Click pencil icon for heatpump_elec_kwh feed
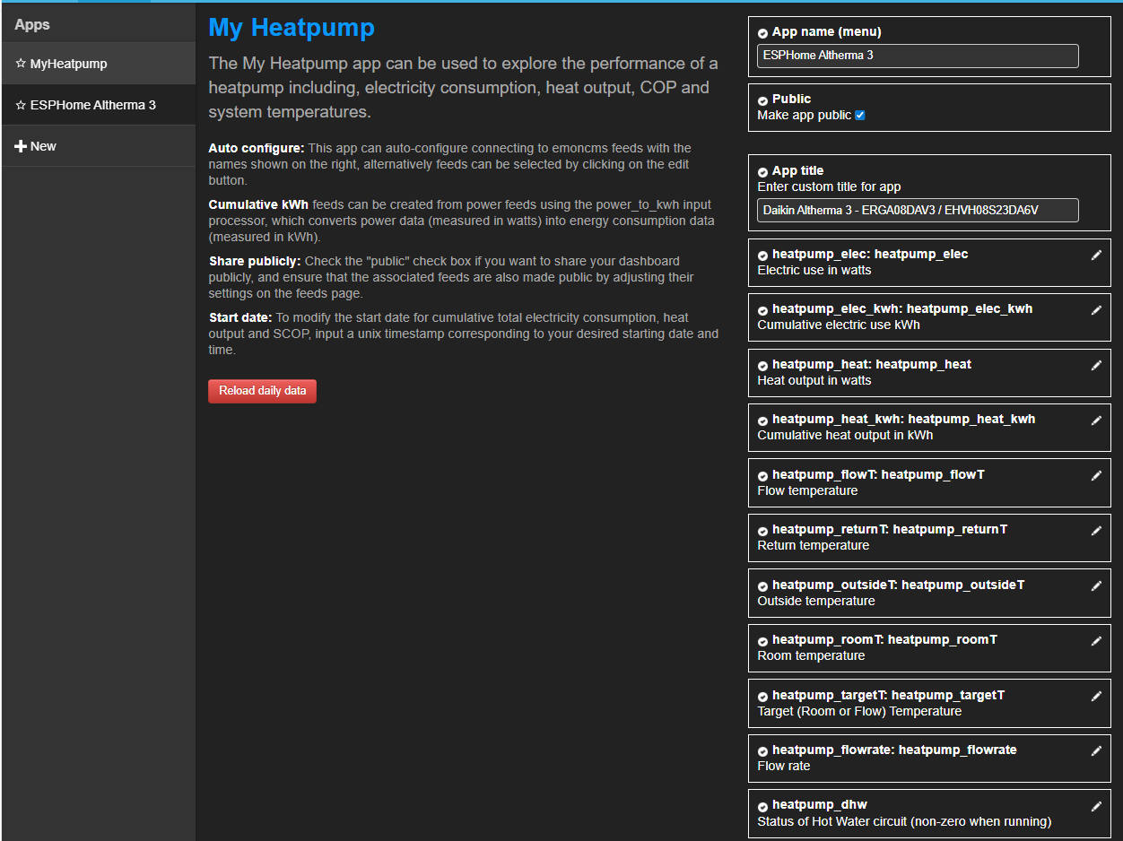The width and height of the screenshot is (1123, 841). (1095, 310)
